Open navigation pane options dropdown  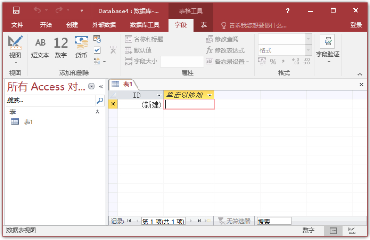point(92,86)
